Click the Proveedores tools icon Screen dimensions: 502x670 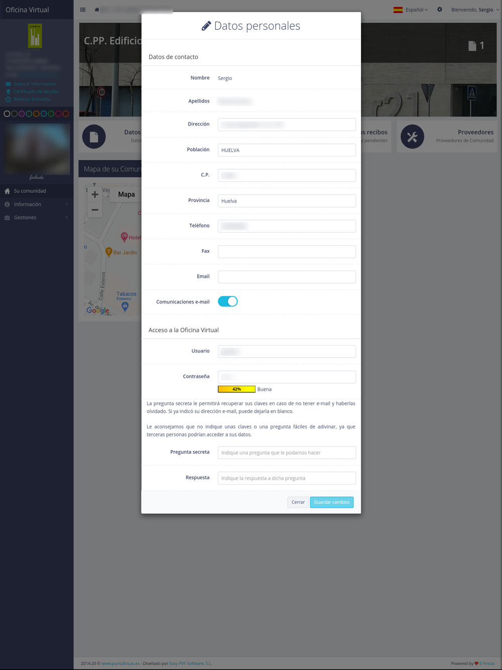point(412,137)
